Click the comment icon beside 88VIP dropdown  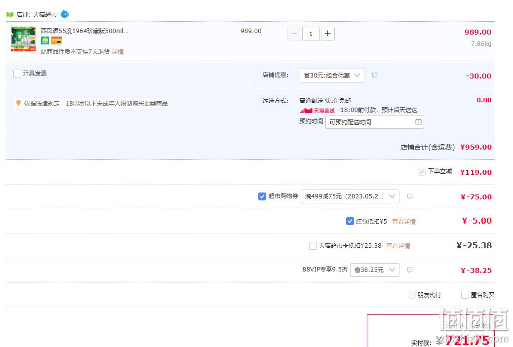[x=410, y=270]
